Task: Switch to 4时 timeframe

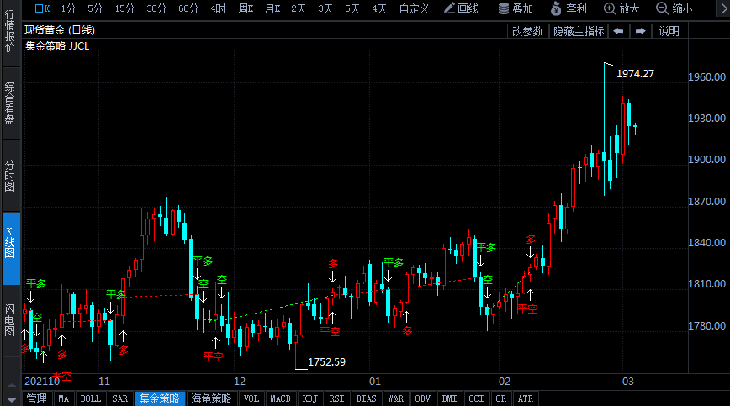Action: (x=218, y=8)
